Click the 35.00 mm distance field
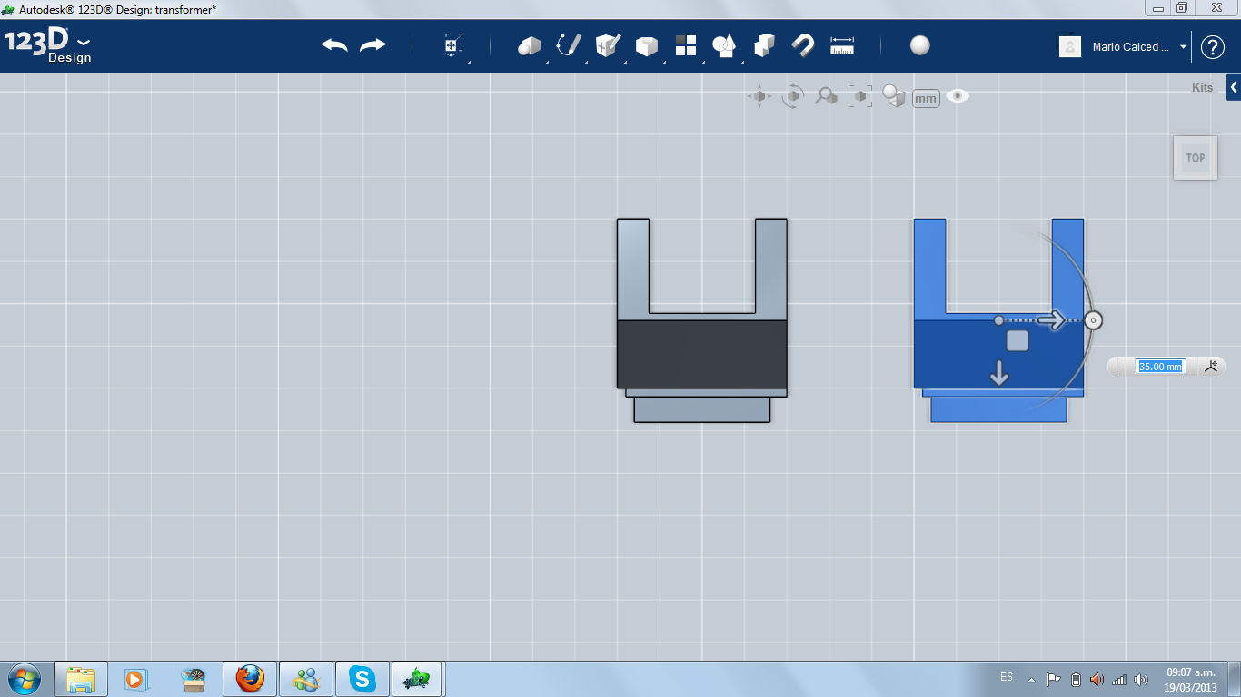 [1161, 367]
